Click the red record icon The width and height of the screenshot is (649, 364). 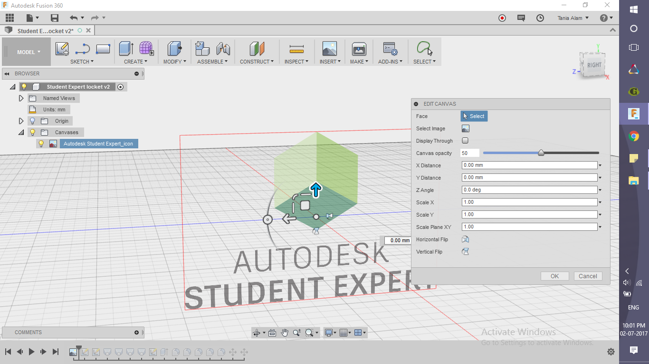click(x=502, y=18)
